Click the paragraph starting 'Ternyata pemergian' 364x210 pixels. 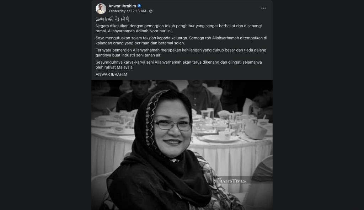pos(181,53)
